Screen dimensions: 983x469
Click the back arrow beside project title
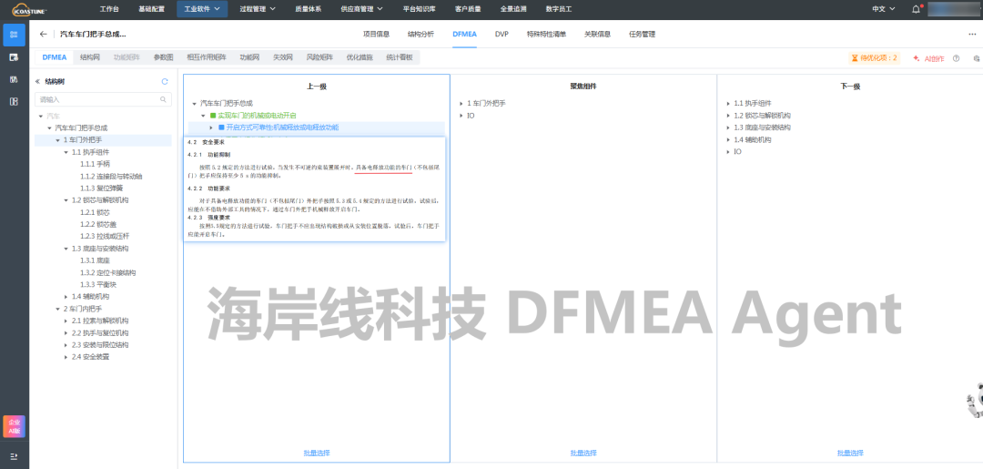pos(44,34)
